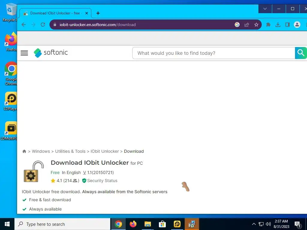Open the Windows breadcrumb link

coord(41,151)
